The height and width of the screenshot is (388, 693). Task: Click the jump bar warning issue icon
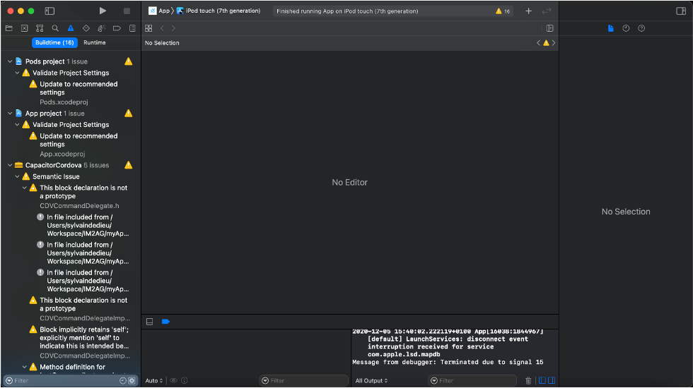pyautogui.click(x=546, y=43)
